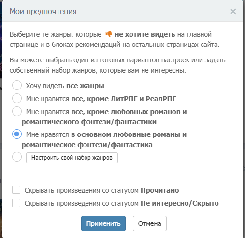Apply settings with the Применить button
Screen dimensions: 245x238
(x=103, y=223)
